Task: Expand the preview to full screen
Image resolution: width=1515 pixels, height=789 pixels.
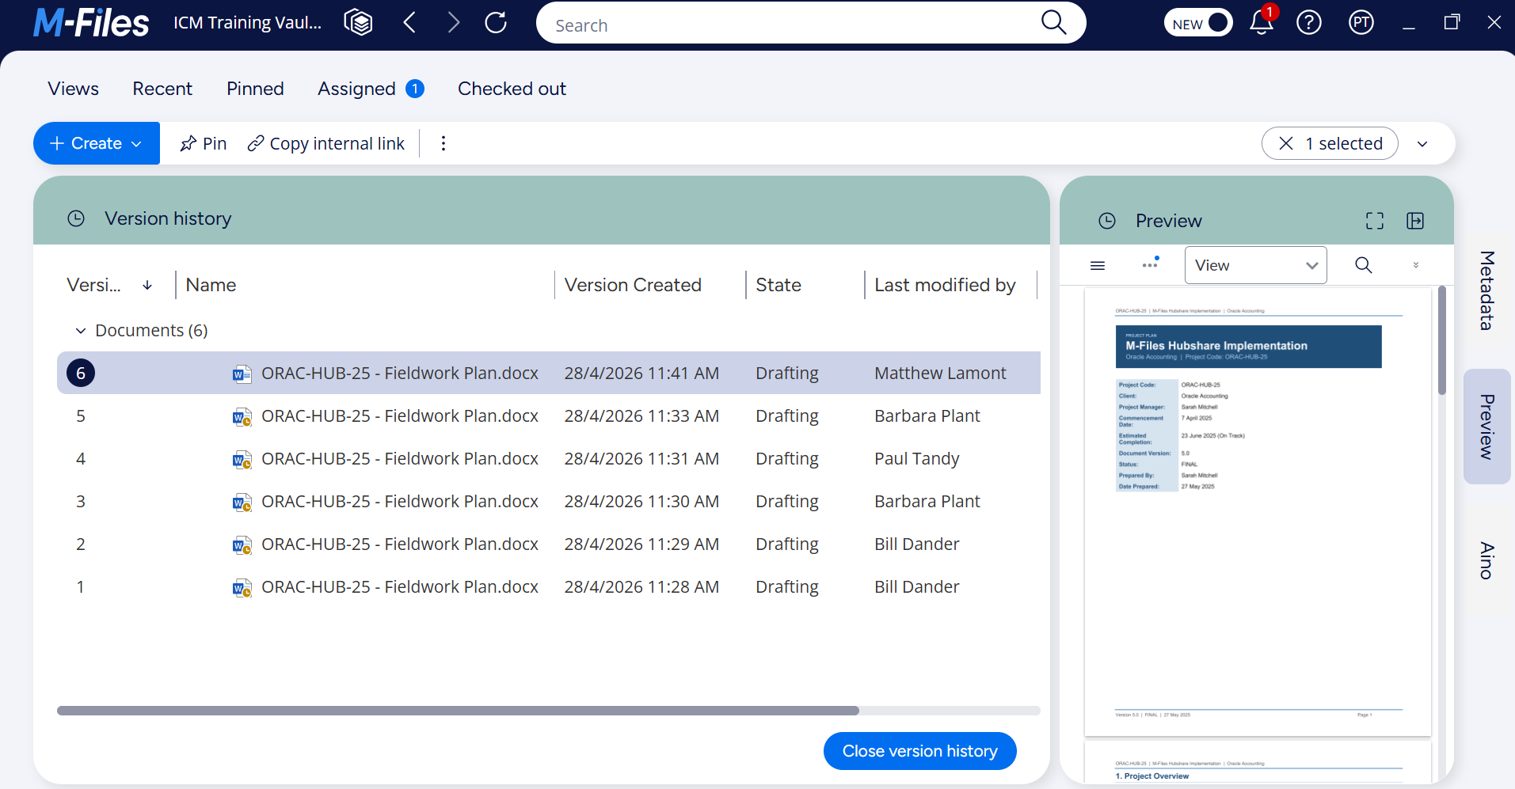Action: click(x=1375, y=221)
